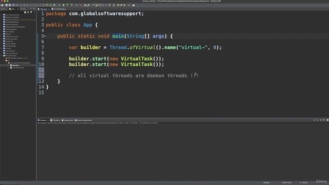
Task: Collapse all in Package Explorer toolbar
Action: tap(25, 12)
